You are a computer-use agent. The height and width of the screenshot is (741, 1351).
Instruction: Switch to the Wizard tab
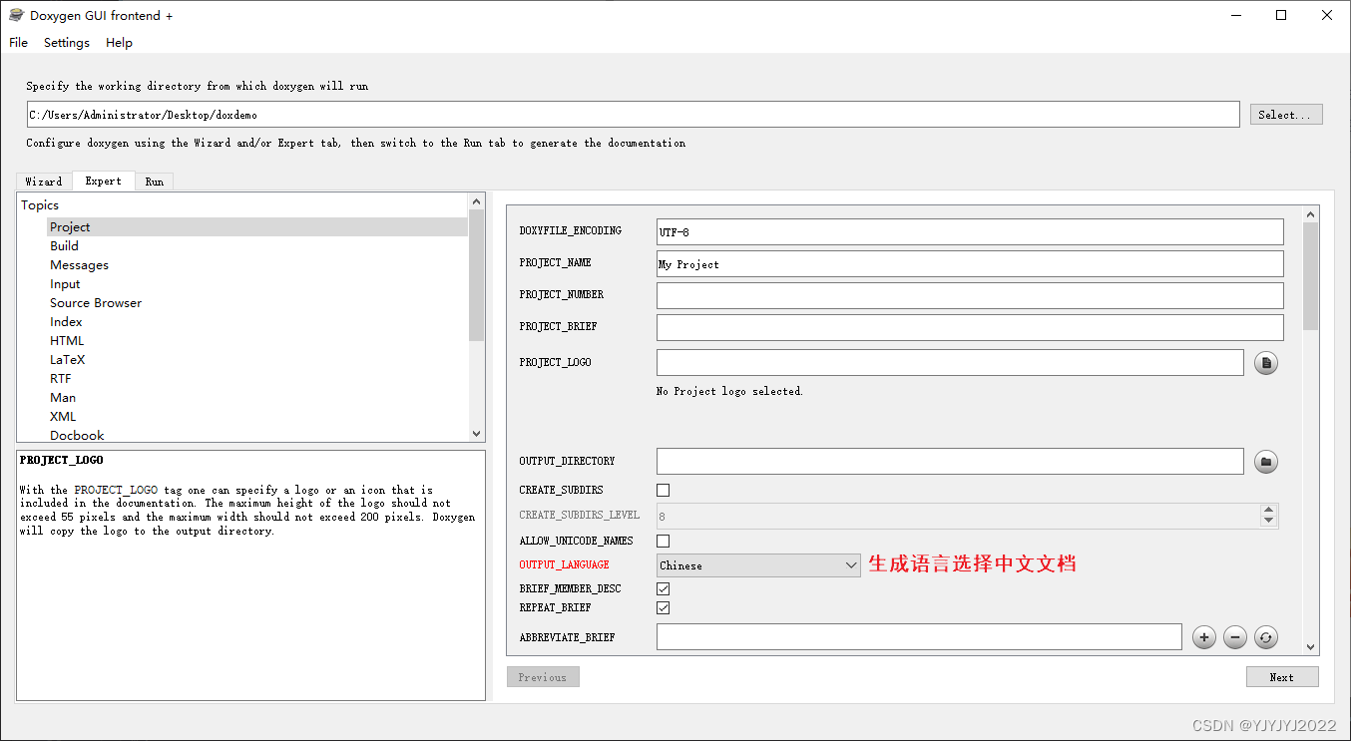(44, 181)
